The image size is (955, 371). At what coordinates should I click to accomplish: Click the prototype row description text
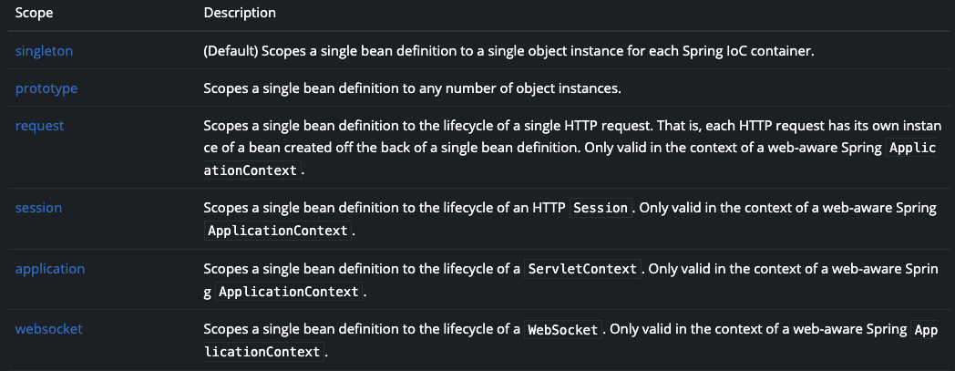[x=412, y=88]
